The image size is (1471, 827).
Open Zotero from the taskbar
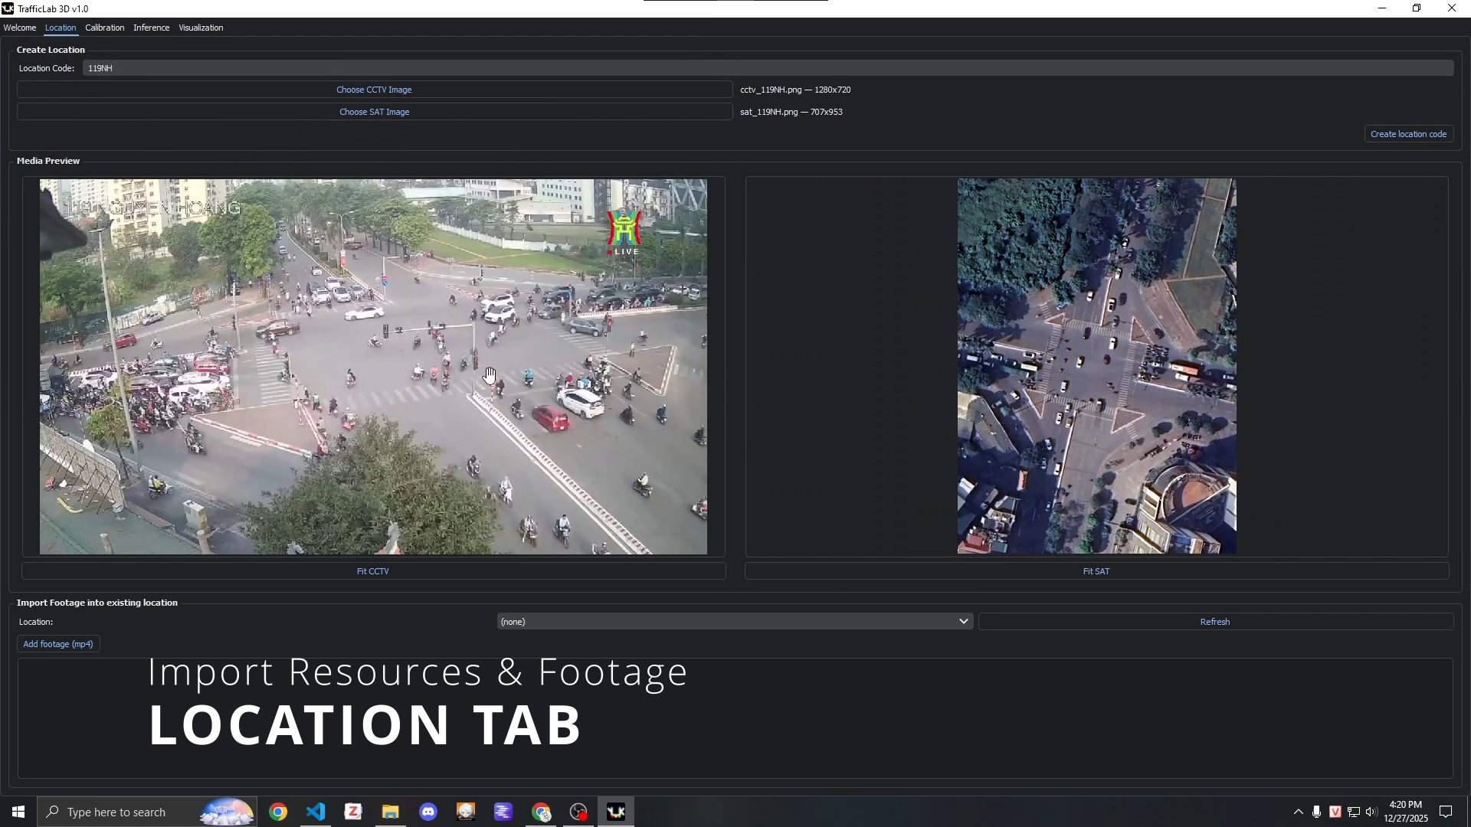tap(353, 811)
